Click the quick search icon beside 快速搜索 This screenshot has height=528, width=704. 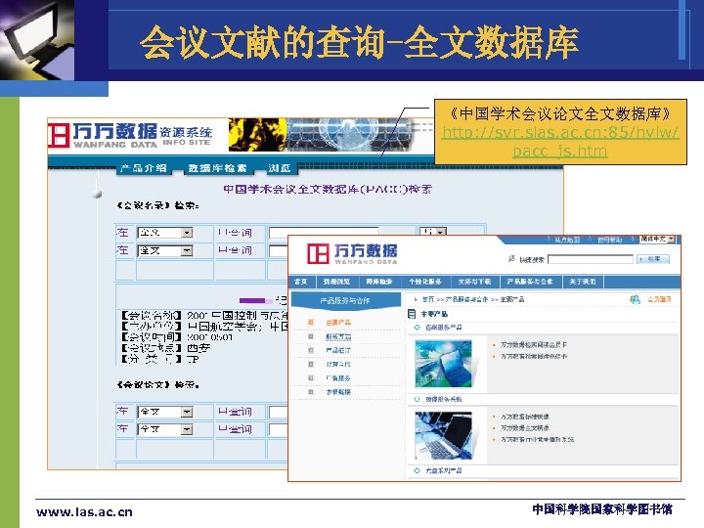tap(511, 258)
